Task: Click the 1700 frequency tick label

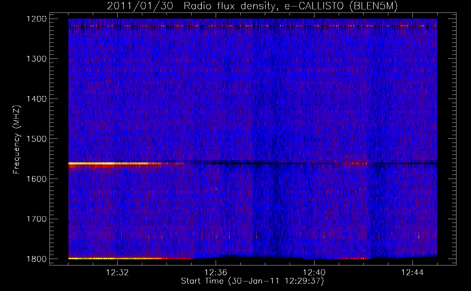Action: click(36, 219)
